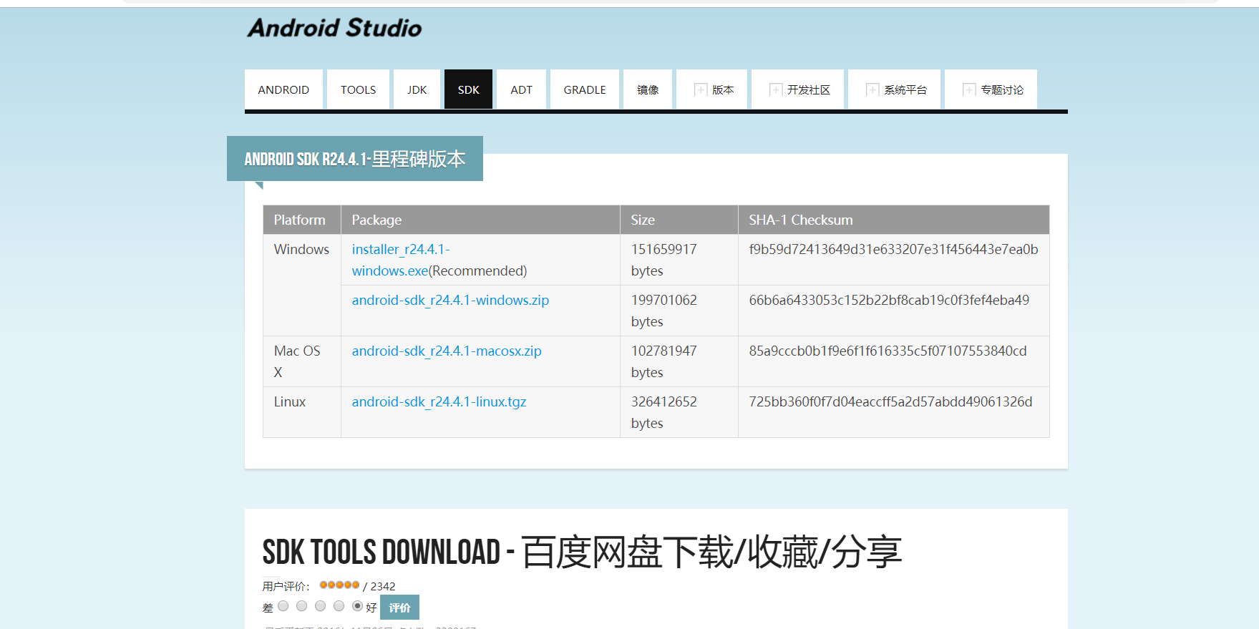Go to the ADT tab
Image resolution: width=1259 pixels, height=629 pixels.
click(521, 89)
